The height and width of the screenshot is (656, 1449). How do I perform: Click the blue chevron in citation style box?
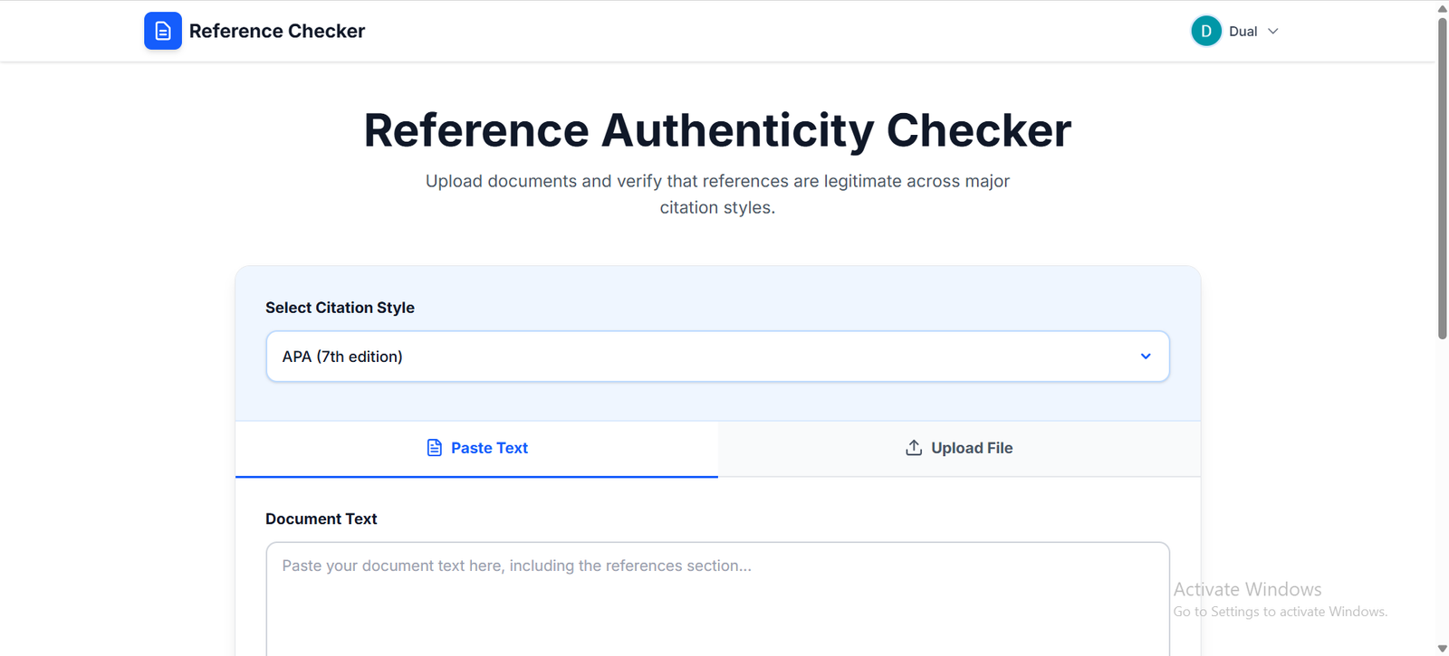1146,357
